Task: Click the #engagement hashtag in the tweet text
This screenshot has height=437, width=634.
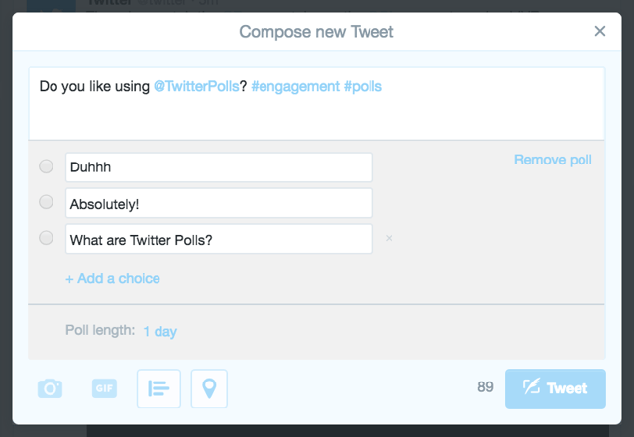Action: point(294,87)
